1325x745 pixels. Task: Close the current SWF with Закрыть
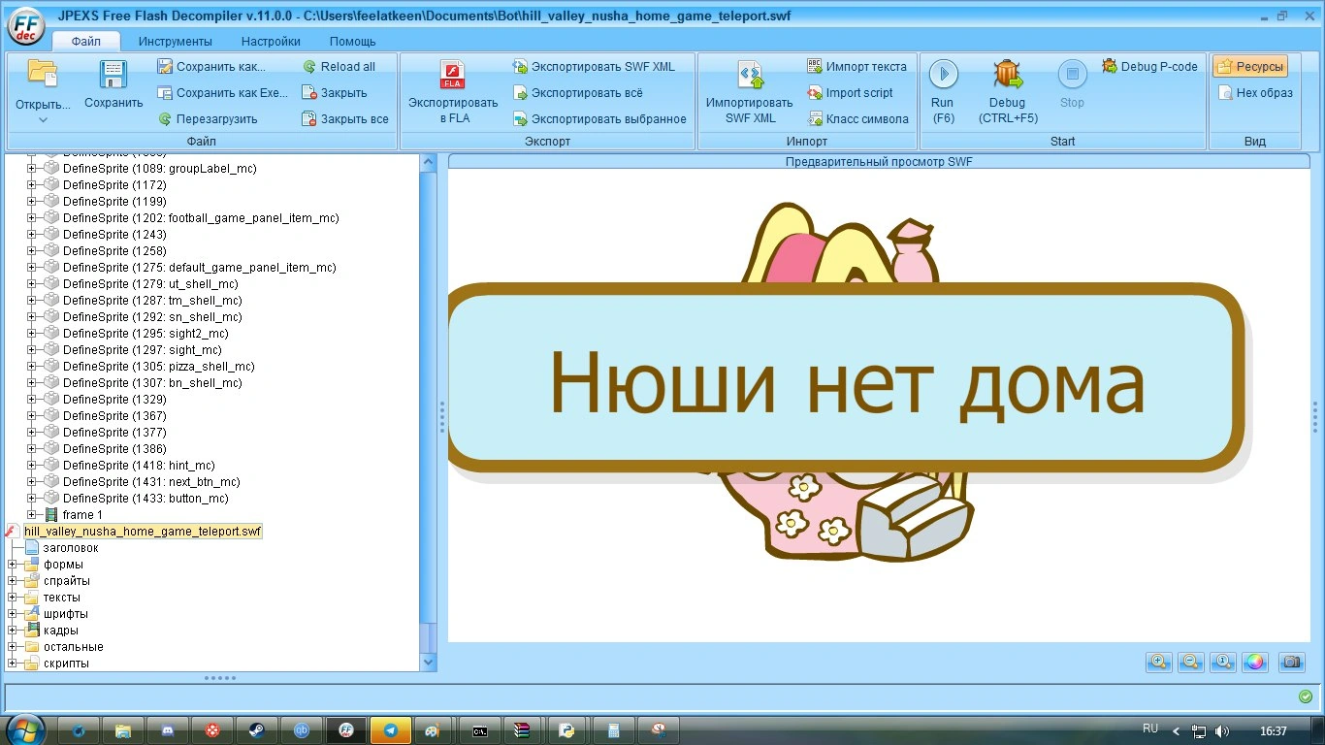pos(335,93)
